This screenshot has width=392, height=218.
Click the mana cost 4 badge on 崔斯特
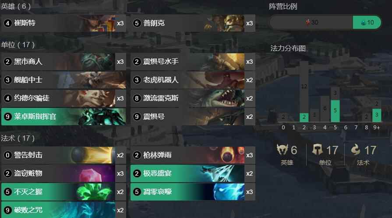pyautogui.click(x=7, y=23)
